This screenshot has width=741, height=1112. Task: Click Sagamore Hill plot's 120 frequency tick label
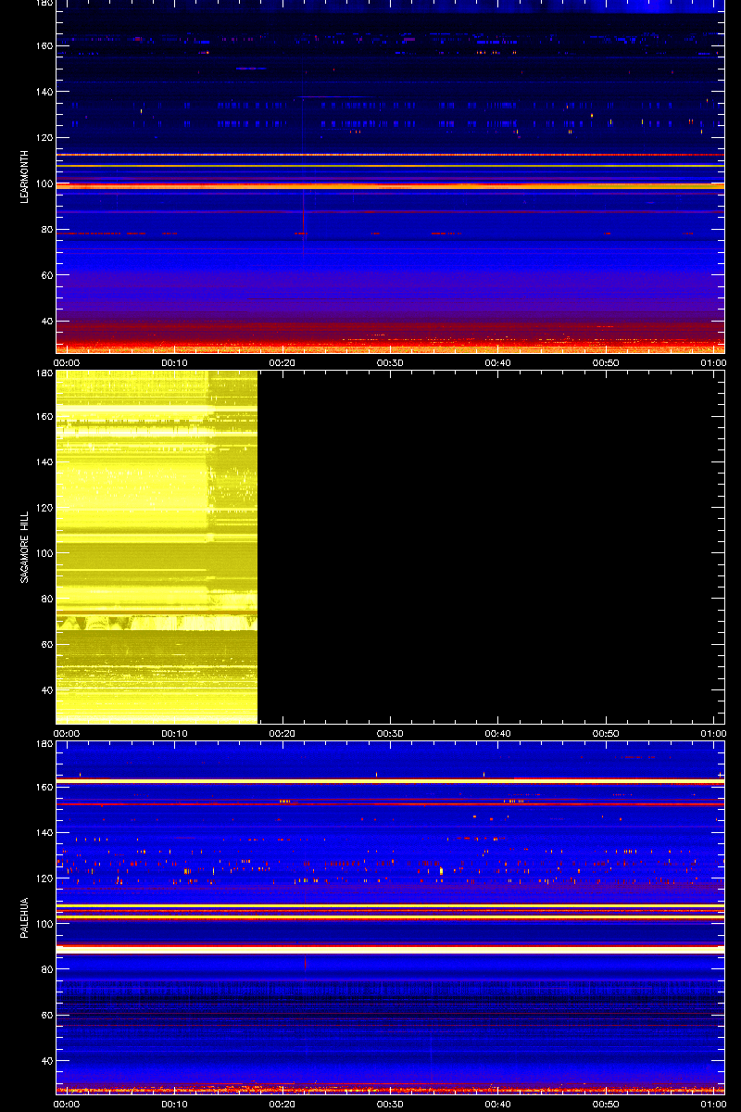(43, 509)
